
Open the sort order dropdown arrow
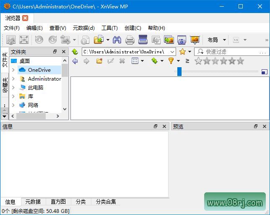click(x=162, y=61)
